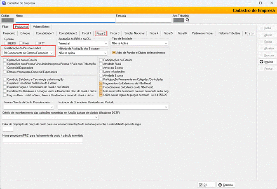Click the OK button
This screenshot has height=189, width=277.
pos(206,185)
